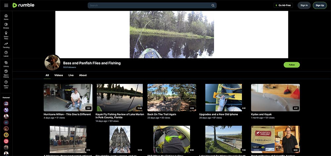Screen dimensions: 331x156
Task: Click the Go Ad-Free button
Action: (283, 5)
